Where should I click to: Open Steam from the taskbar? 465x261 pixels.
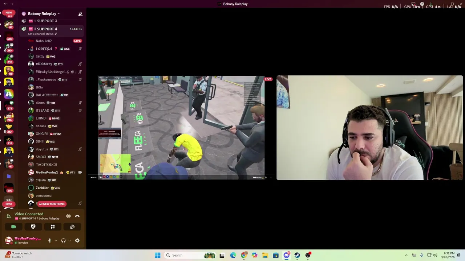click(297, 255)
